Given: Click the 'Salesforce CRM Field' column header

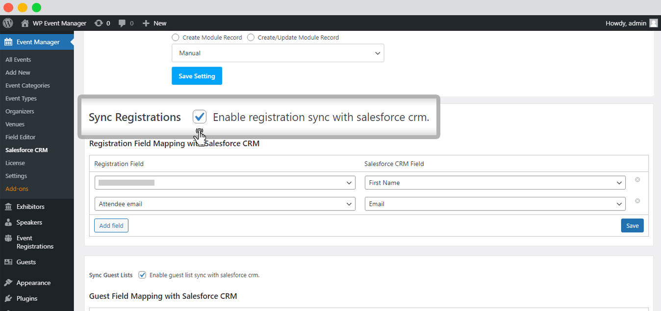Looking at the screenshot, I should [x=394, y=164].
